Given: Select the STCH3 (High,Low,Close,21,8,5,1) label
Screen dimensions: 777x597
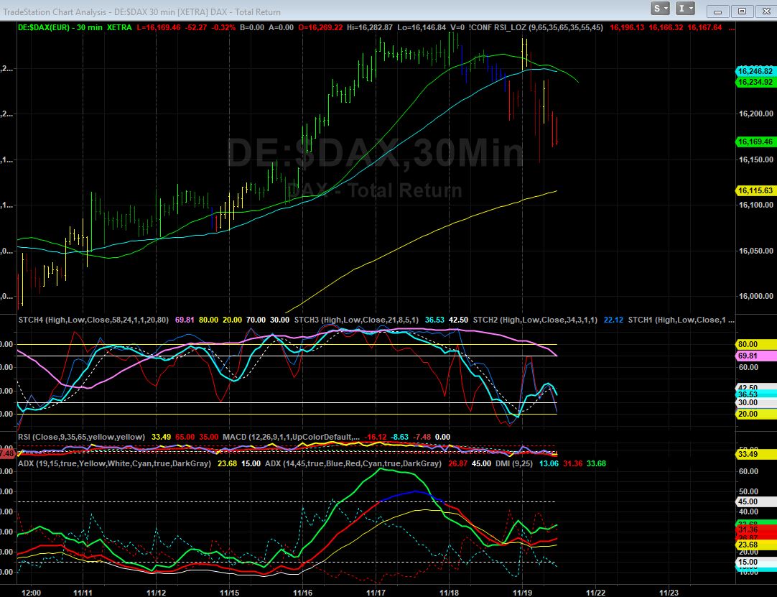Looking at the screenshot, I should 356,320.
